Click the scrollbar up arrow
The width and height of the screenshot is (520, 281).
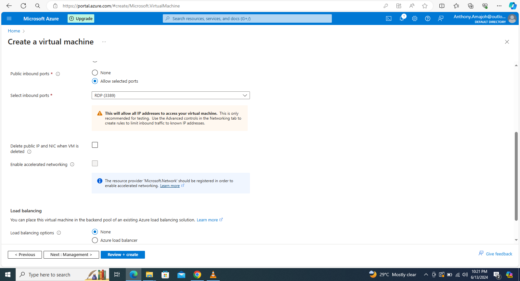tap(516, 65)
